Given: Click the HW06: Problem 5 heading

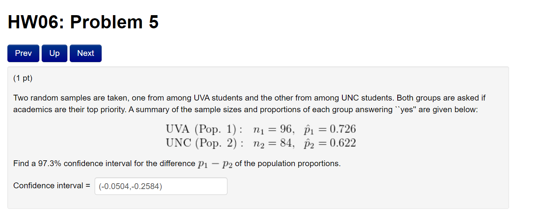Looking at the screenshot, I should pyautogui.click(x=83, y=22).
